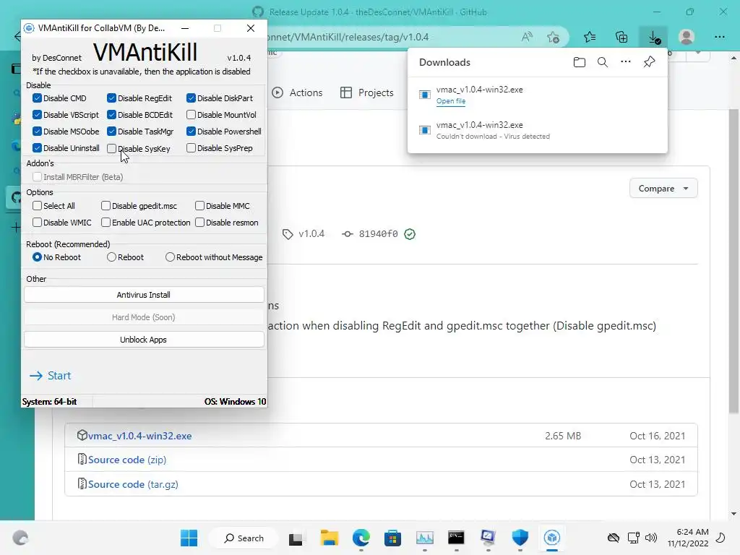Click Edge back navigation arrow
The height and width of the screenshot is (555, 740).
tap(17, 37)
